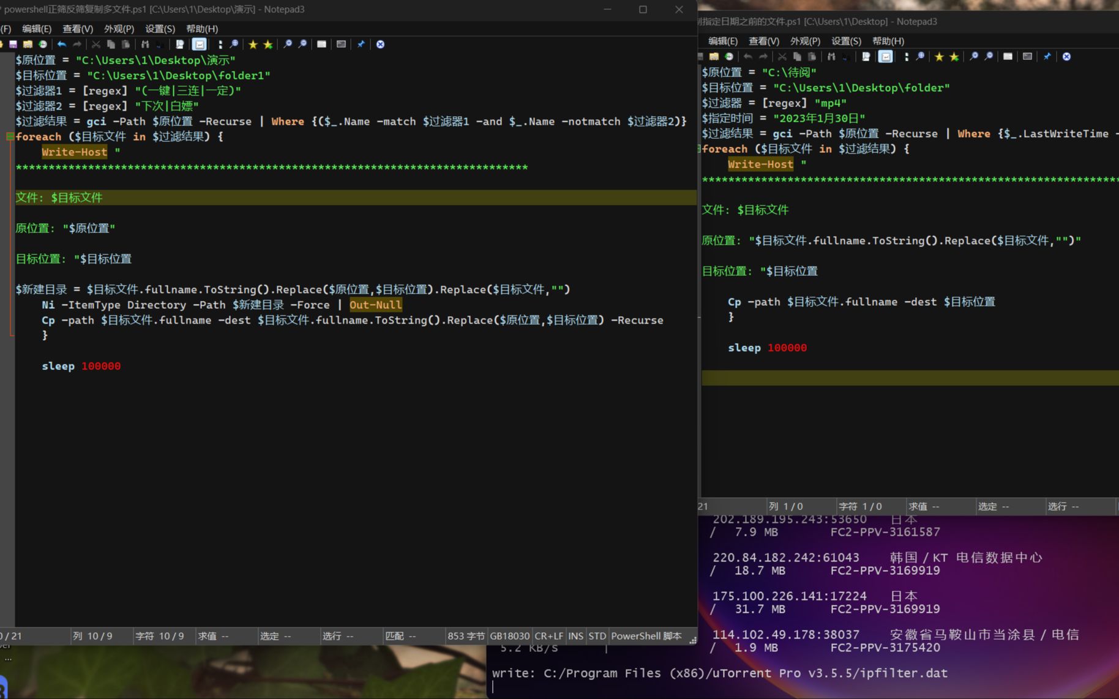Open 查看(V) menu in right Notepad3 window
This screenshot has width=1119, height=699.
pyautogui.click(x=764, y=41)
